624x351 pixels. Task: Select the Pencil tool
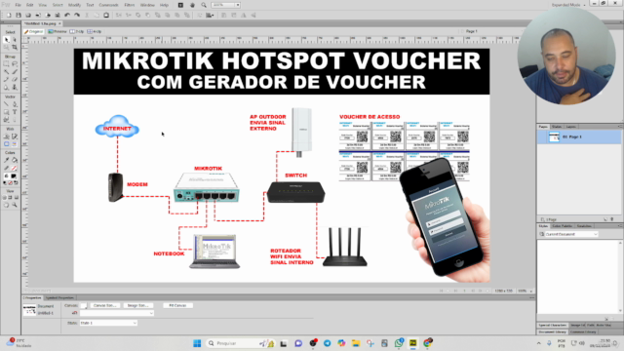click(x=7, y=80)
